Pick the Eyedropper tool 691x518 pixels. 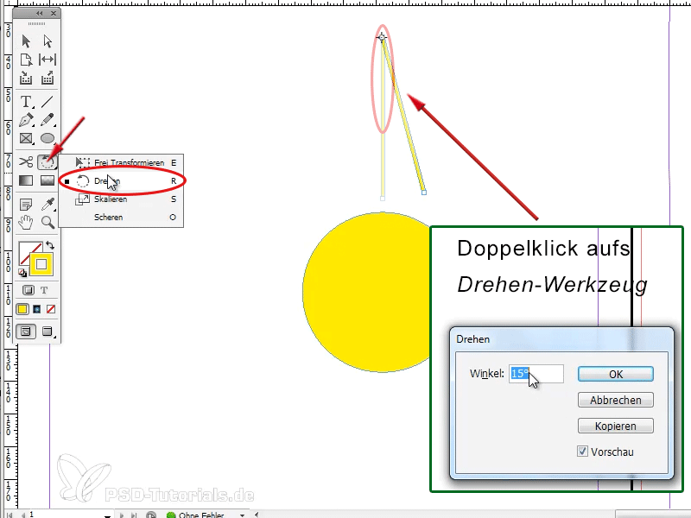48,205
